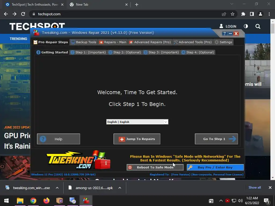
Task: Minimize the Windows Repair window
Action: pos(230,34)
